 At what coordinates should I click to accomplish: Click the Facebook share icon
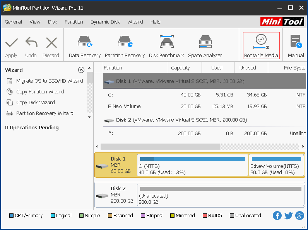pyautogui.click(x=277, y=215)
